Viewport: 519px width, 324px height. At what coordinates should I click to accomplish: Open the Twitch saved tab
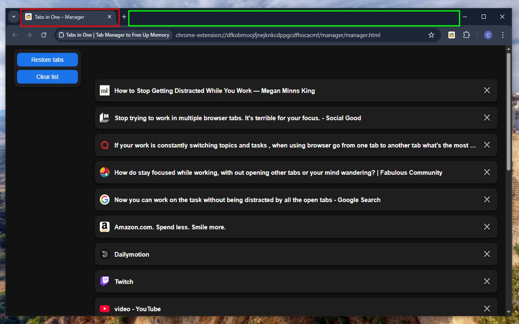pyautogui.click(x=124, y=281)
